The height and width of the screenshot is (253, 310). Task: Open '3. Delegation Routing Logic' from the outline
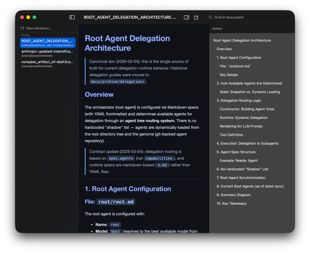(x=240, y=100)
